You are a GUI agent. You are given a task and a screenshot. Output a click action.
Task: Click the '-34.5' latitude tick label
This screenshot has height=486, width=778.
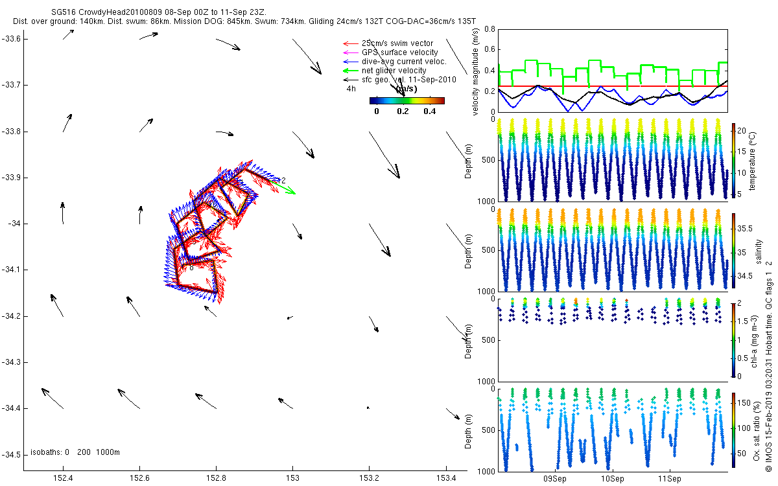[x=12, y=454]
